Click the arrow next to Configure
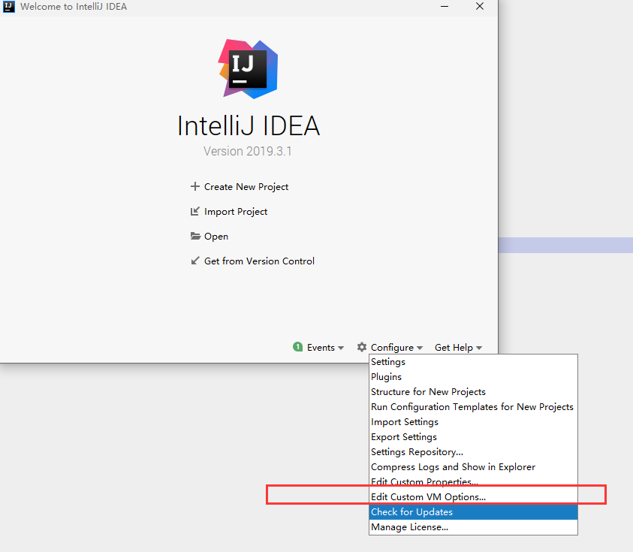Viewport: 633px width, 552px height. (420, 348)
